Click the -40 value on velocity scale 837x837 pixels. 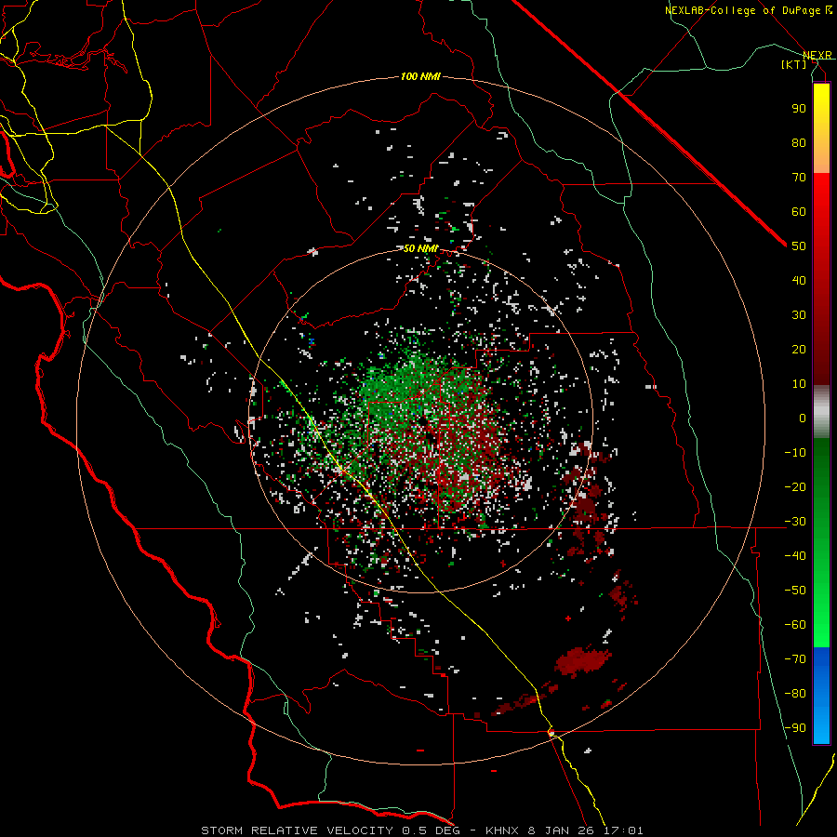[x=795, y=556]
